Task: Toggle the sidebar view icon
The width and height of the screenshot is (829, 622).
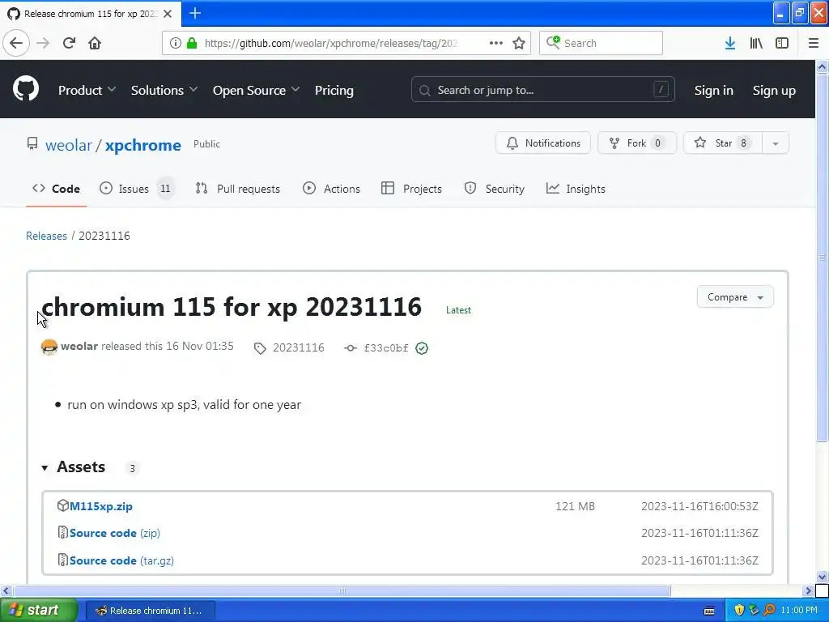Action: pos(781,43)
